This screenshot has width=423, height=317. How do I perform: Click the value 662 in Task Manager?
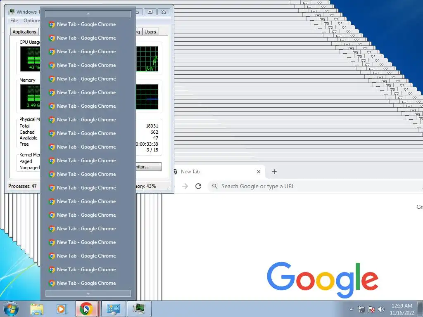coord(154,132)
